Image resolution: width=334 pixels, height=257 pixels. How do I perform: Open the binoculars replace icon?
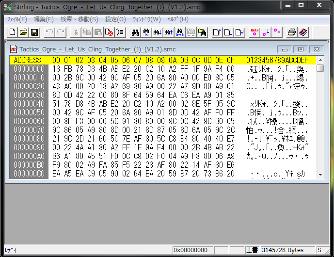click(x=146, y=32)
